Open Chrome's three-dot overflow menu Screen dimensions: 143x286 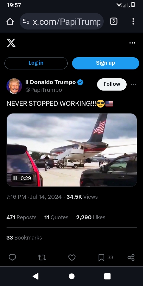pos(133,21)
